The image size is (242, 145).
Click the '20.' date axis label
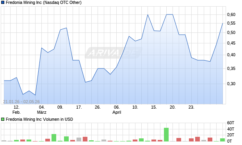pyautogui.click(x=173, y=107)
